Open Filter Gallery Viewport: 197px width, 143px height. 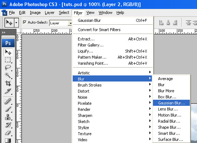112,45
